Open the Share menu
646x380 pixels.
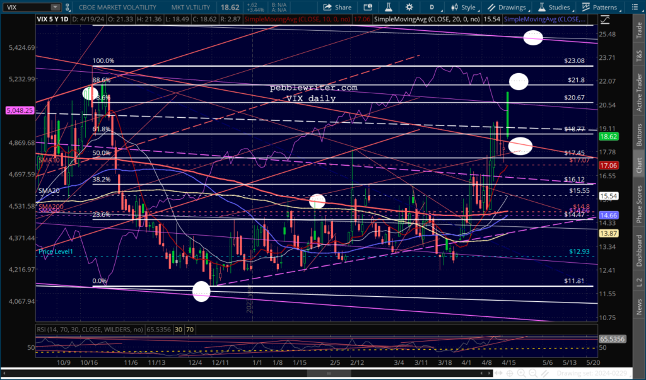[337, 7]
